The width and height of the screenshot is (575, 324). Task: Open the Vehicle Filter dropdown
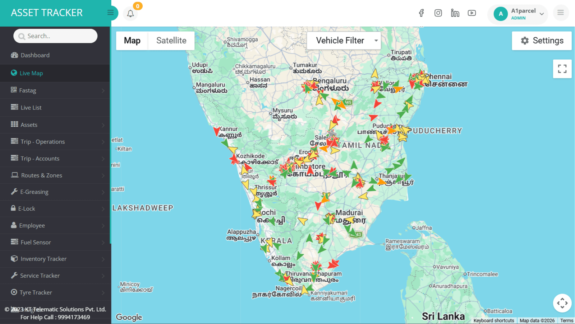pyautogui.click(x=344, y=41)
